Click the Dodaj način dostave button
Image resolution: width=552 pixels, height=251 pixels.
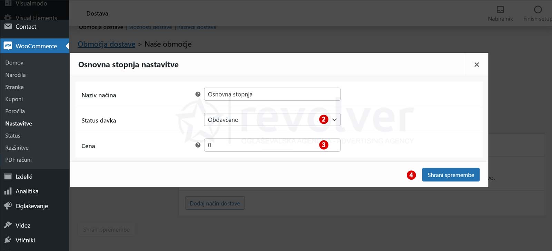coord(215,203)
